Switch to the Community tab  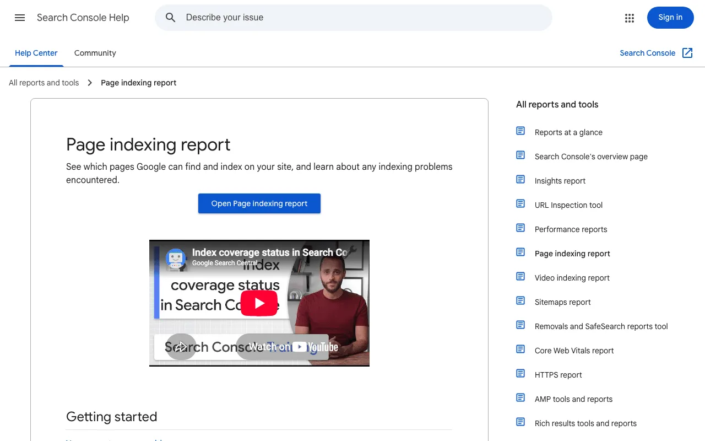(95, 53)
